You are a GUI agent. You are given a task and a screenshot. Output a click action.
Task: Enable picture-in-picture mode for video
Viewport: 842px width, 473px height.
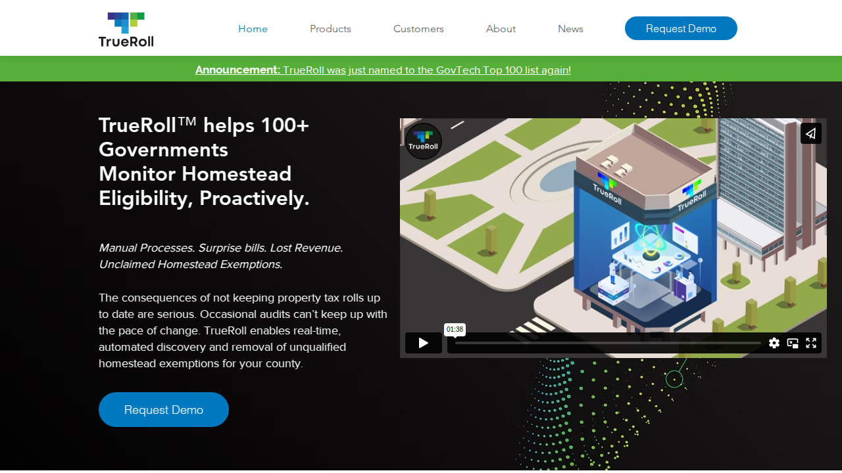click(x=793, y=343)
